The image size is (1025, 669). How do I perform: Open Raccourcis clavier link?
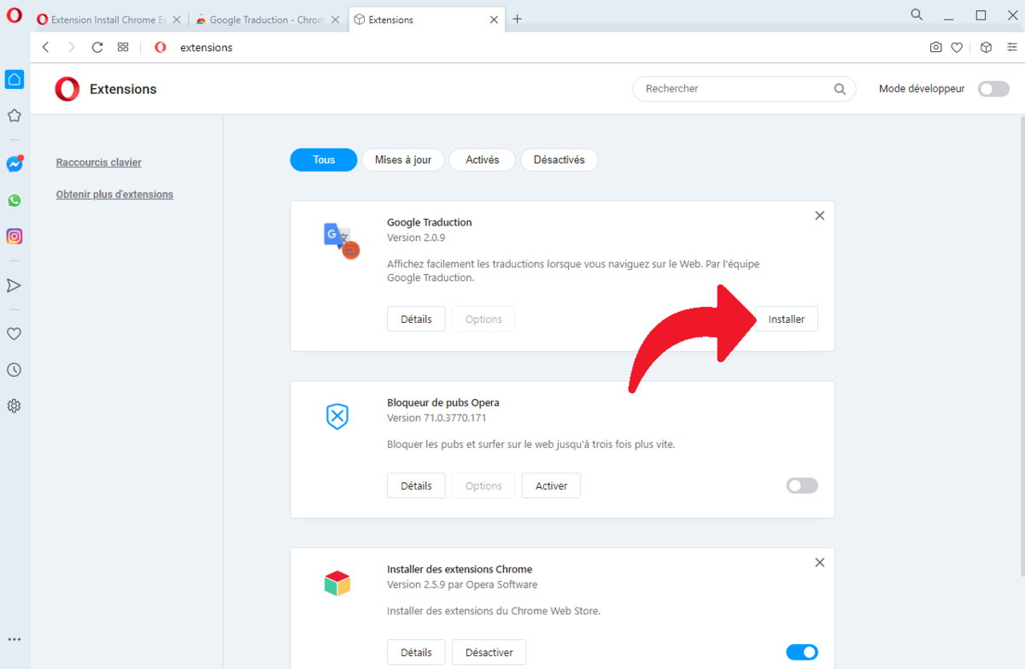pos(99,162)
